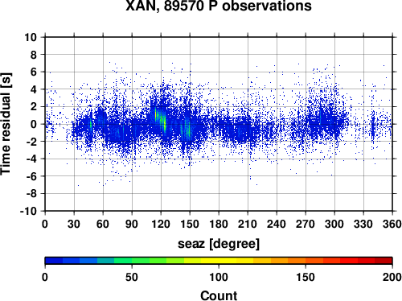Click the 0 tick label on x-axis
402x301 pixels.
45,224
